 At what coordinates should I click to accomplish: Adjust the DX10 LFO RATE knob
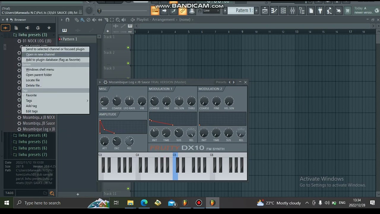click(x=129, y=101)
